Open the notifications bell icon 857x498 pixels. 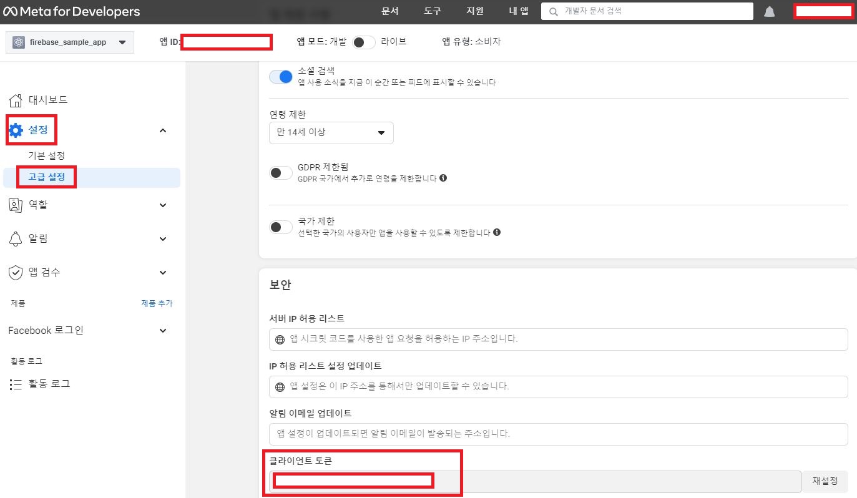pos(770,12)
